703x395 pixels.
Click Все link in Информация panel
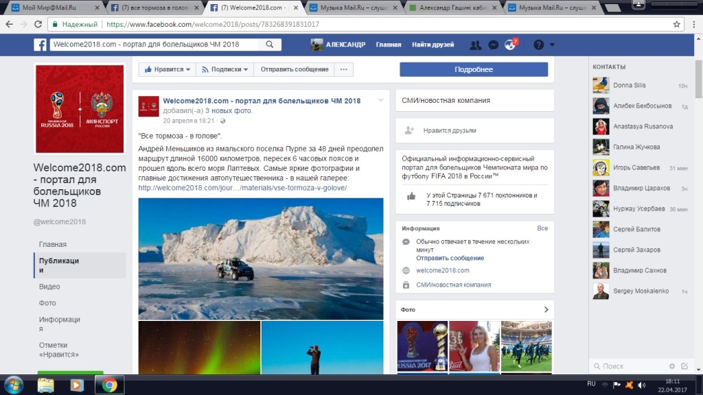coord(542,228)
